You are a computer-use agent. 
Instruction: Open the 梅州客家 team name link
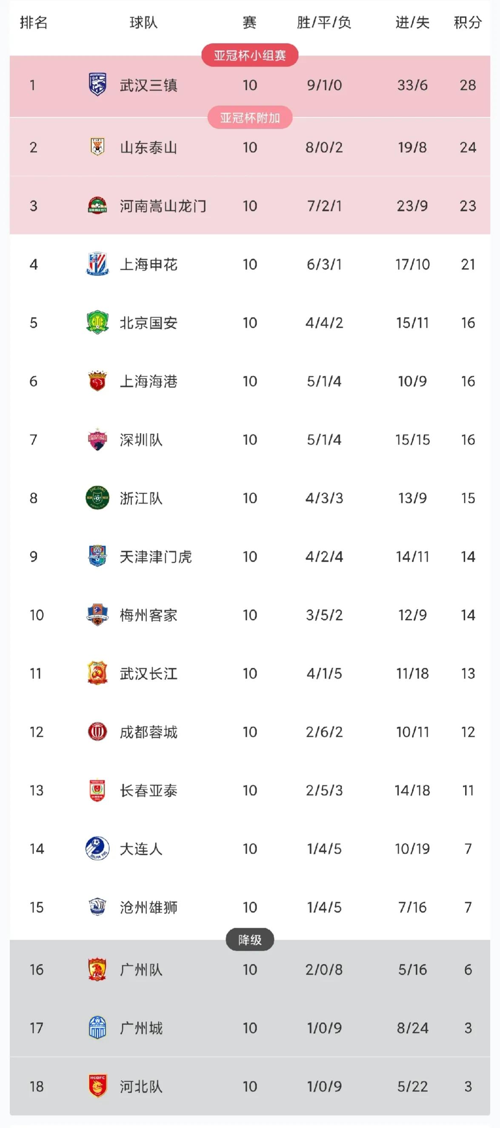[x=149, y=615]
